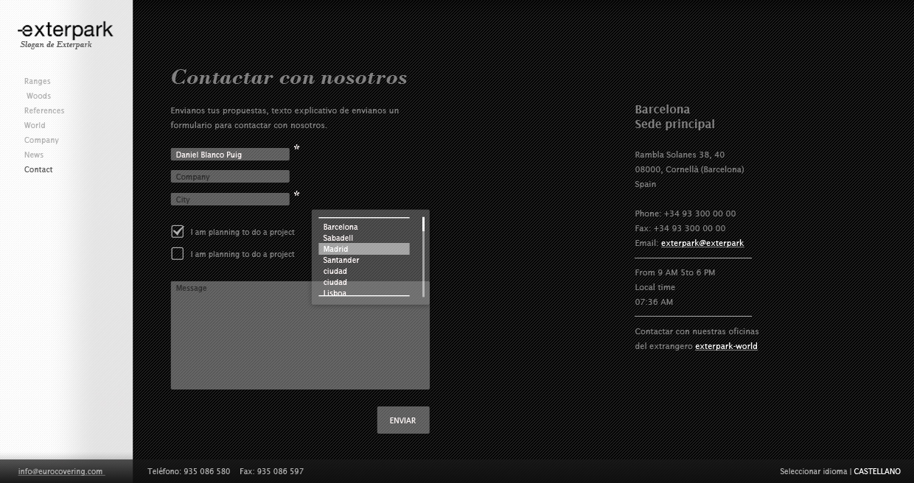Open the Ranges menu item
The image size is (914, 483).
pos(38,82)
